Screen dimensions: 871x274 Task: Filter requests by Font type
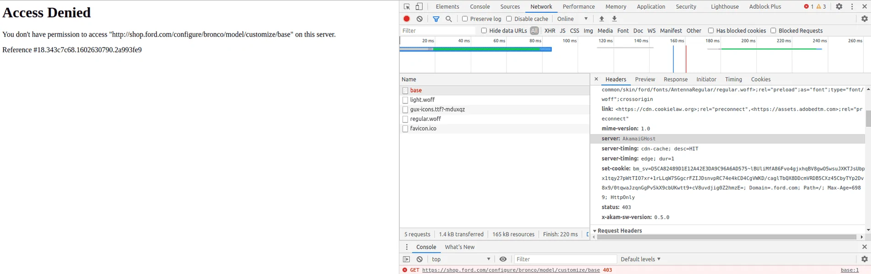coord(623,31)
